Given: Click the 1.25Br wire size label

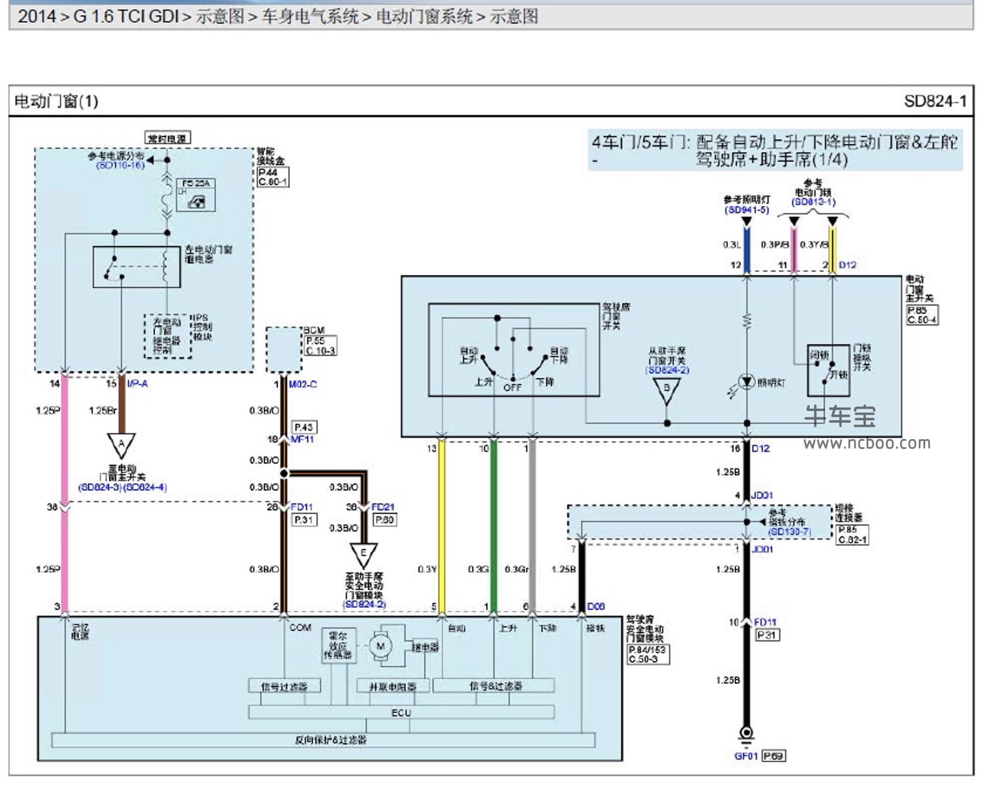Looking at the screenshot, I should pyautogui.click(x=103, y=410).
